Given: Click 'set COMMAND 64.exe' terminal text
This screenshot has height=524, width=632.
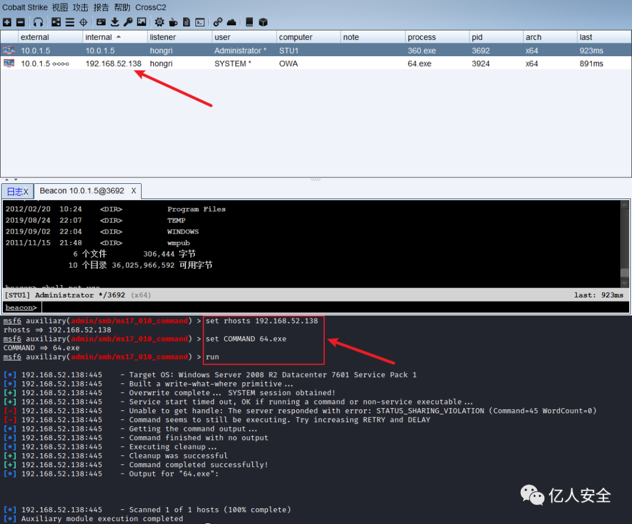Looking at the screenshot, I should (x=246, y=339).
